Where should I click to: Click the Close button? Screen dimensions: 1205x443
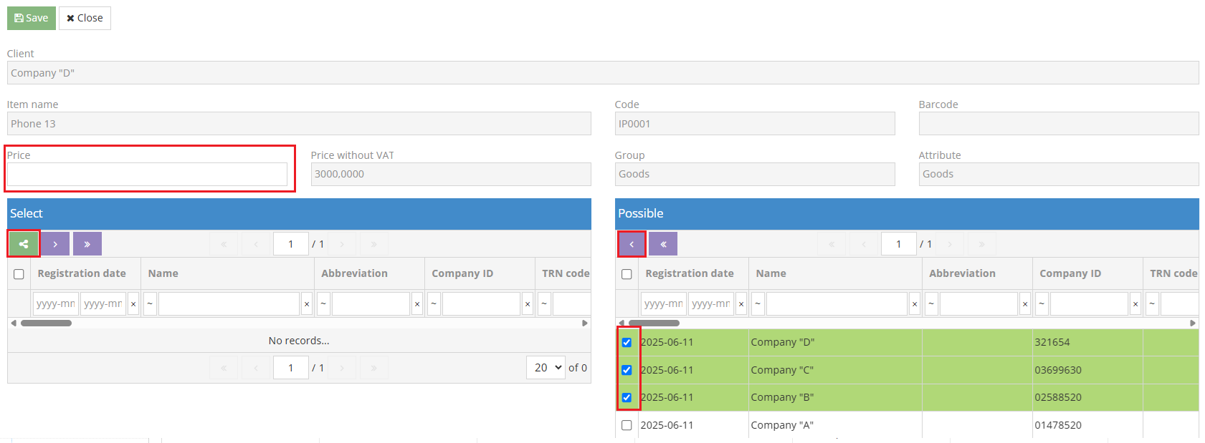[85, 18]
